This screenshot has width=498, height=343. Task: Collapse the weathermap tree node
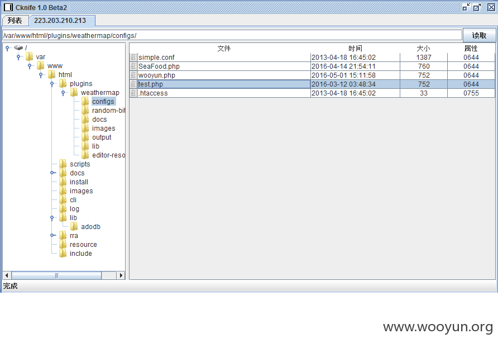[x=63, y=93]
